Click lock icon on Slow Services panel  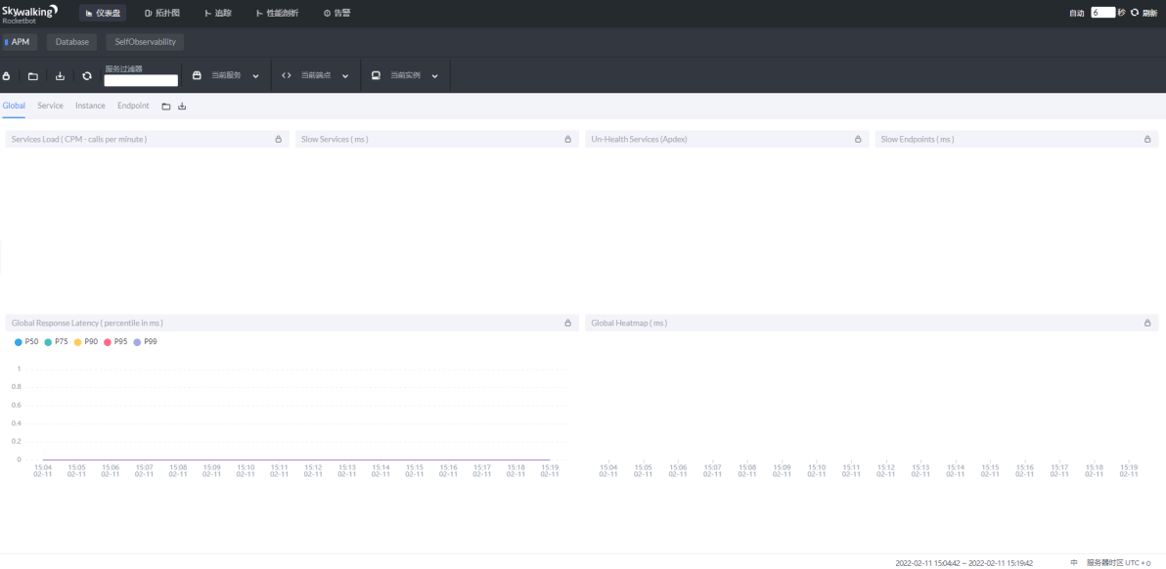pyautogui.click(x=568, y=139)
